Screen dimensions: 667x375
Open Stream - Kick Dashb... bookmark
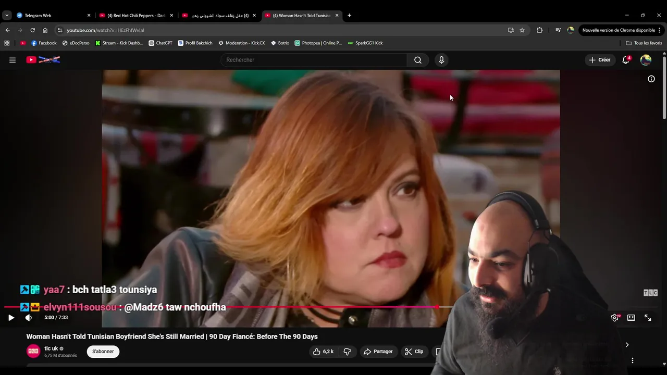point(119,43)
